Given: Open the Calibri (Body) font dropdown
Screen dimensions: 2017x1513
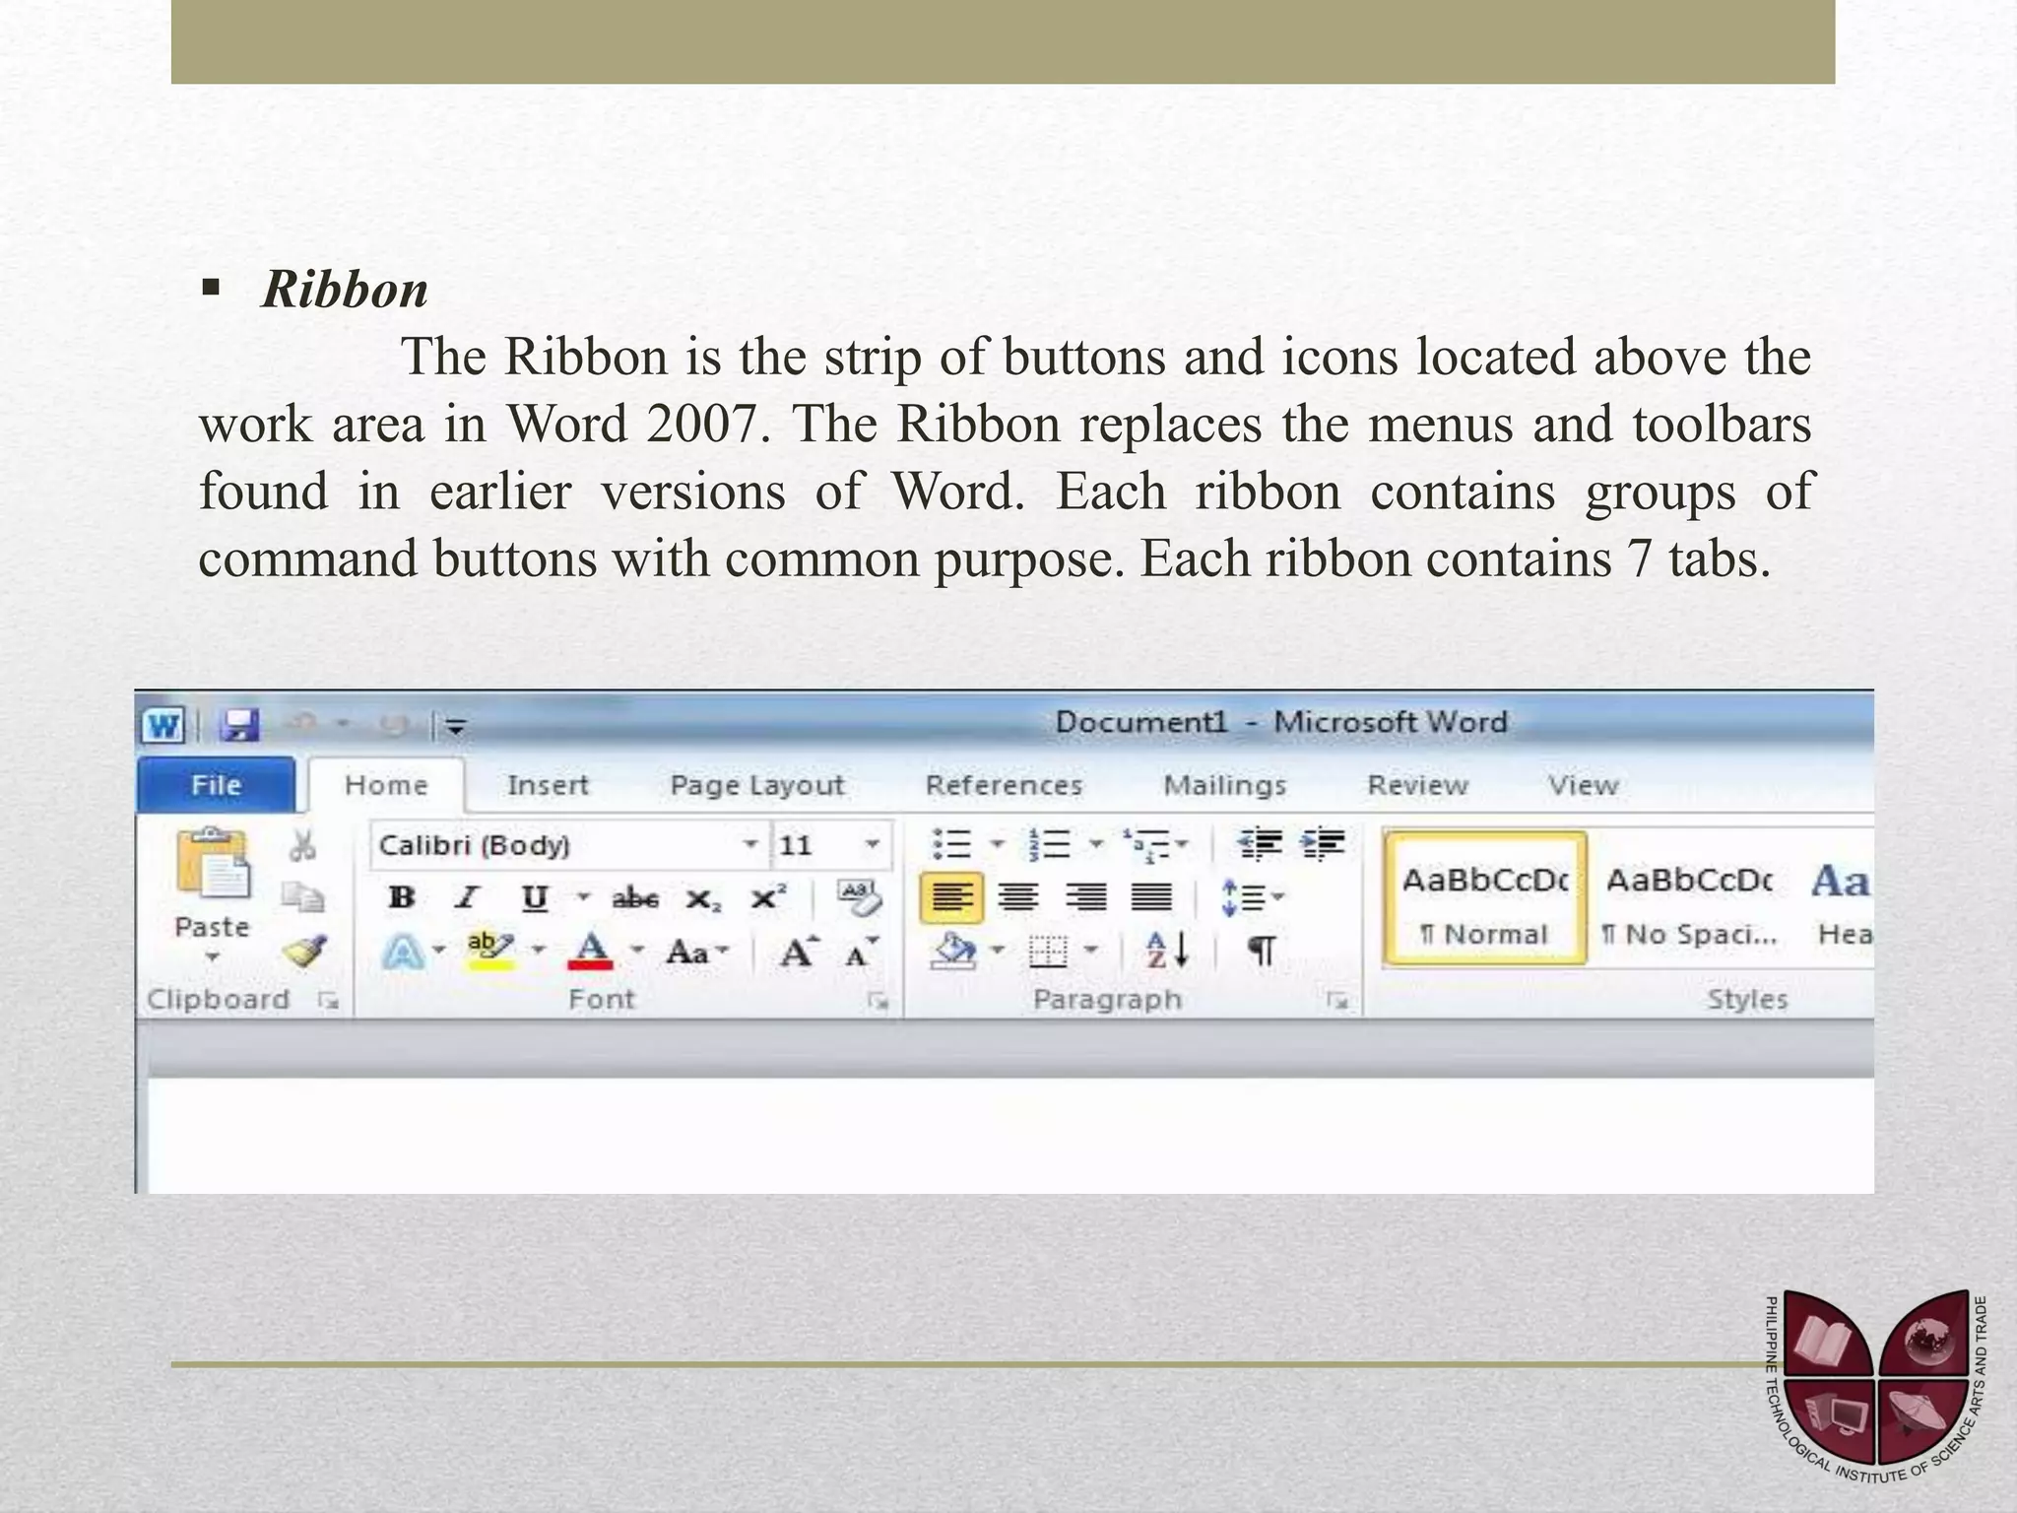Looking at the screenshot, I should [749, 845].
